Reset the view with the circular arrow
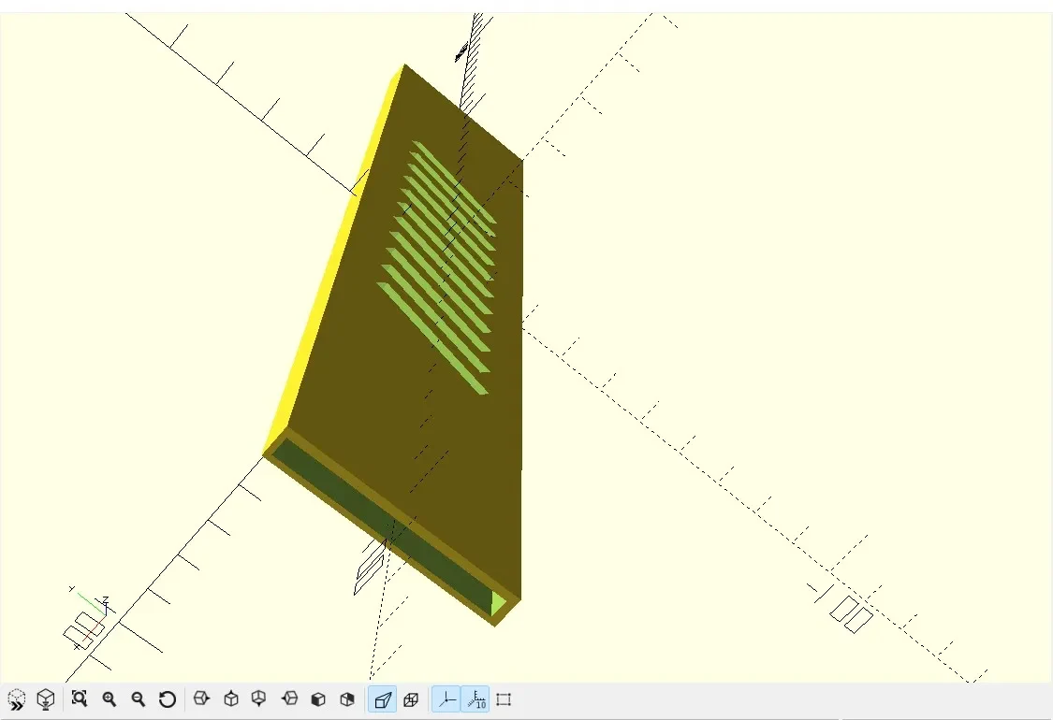 tap(168, 699)
